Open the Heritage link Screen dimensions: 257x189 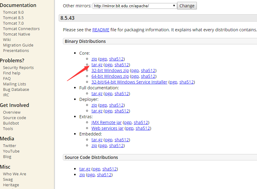[x=11, y=185]
